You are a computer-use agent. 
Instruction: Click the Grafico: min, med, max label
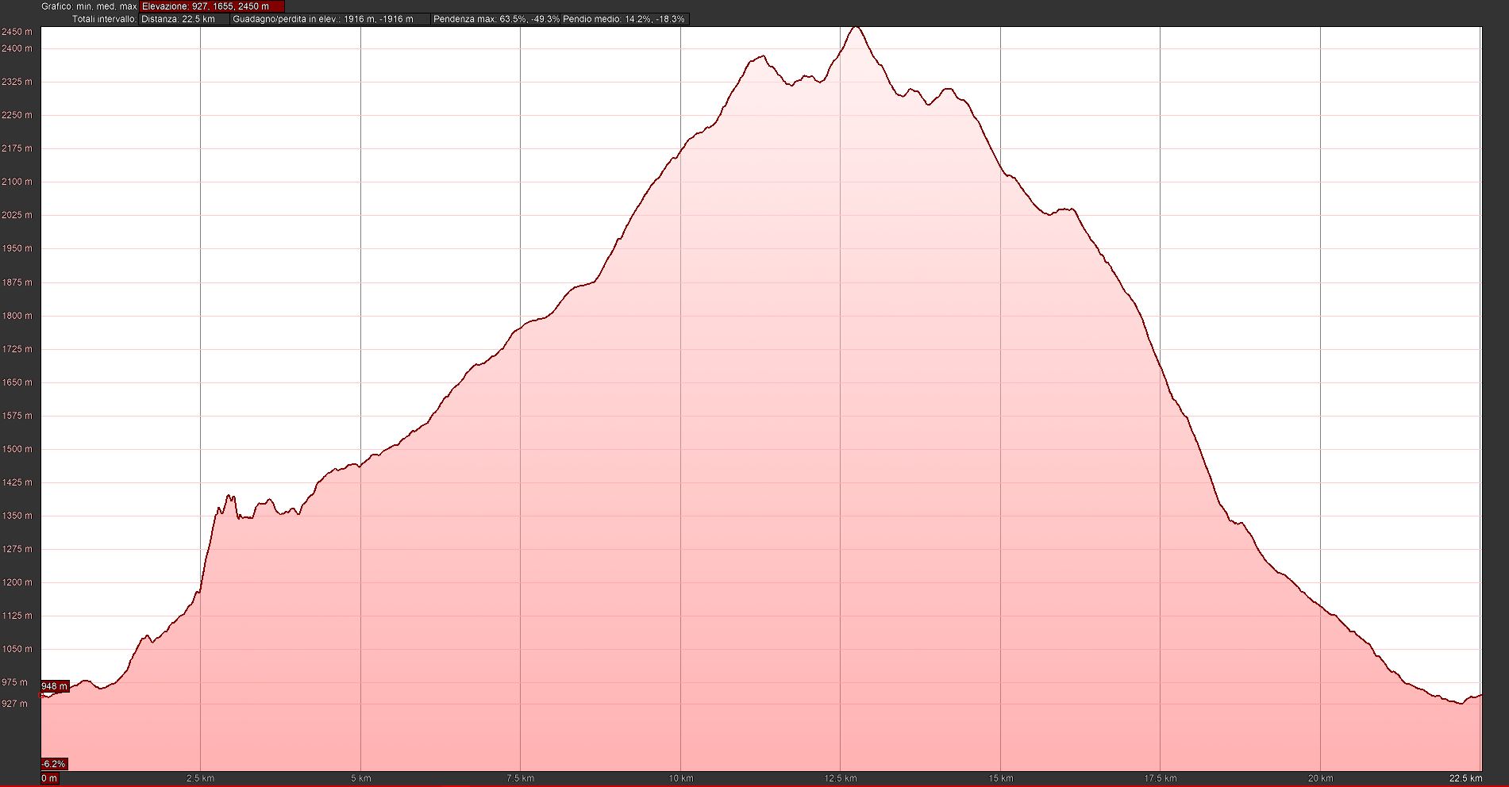[x=89, y=6]
